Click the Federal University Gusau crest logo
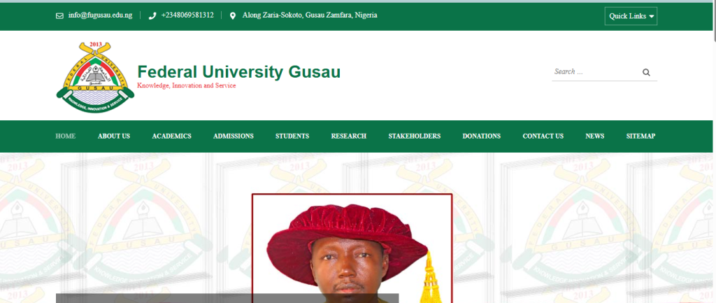This screenshot has width=716, height=303. [95, 77]
